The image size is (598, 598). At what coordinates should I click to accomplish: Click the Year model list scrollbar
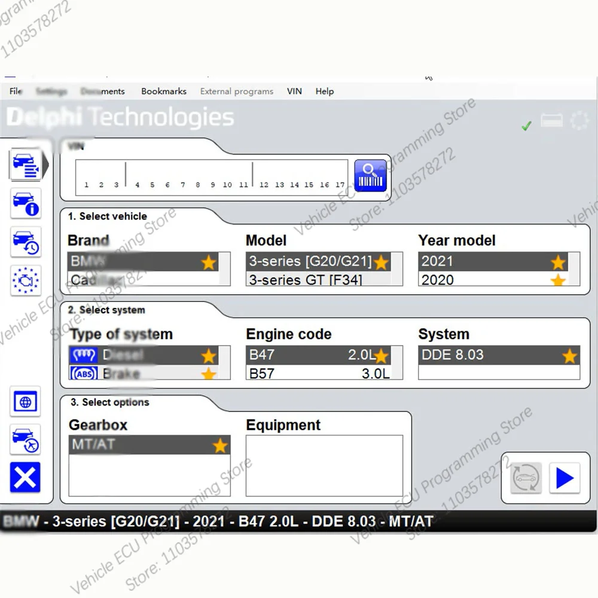click(x=574, y=269)
